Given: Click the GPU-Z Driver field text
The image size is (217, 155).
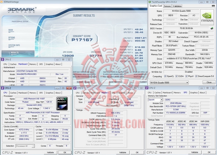Looking at the screenshot, I should (x=189, y=59).
